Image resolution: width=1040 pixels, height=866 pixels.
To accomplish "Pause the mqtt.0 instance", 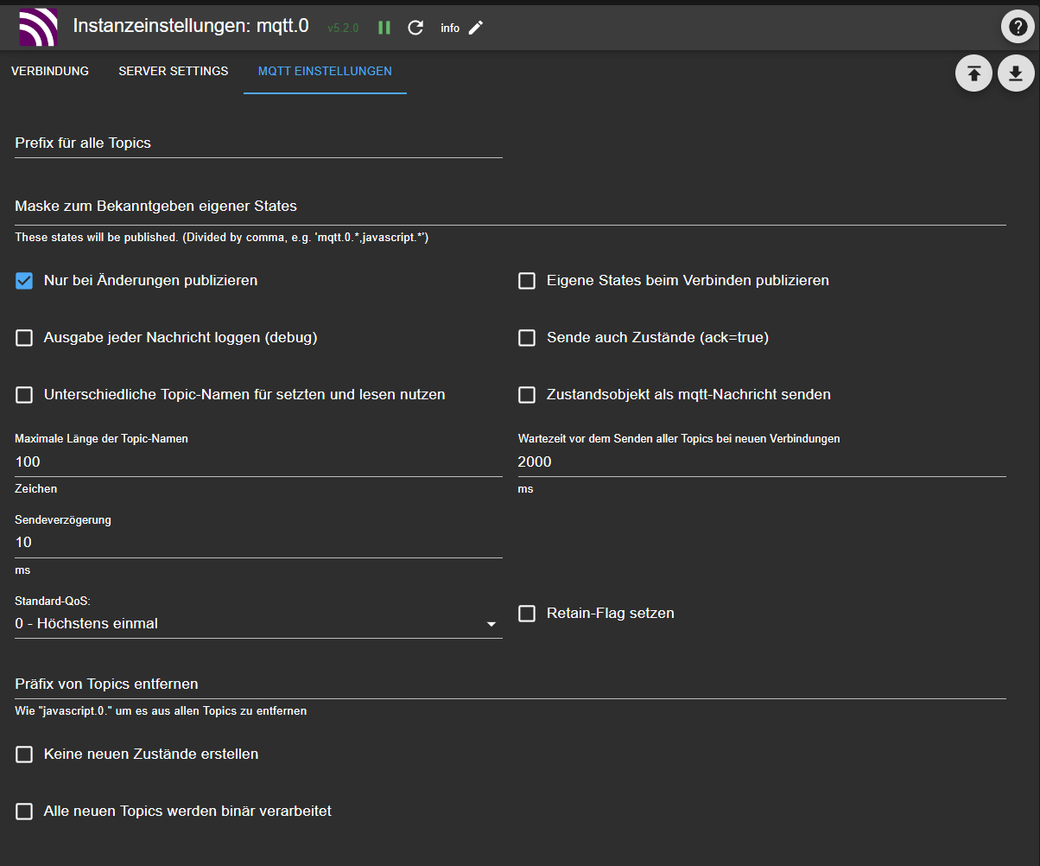I will 384,28.
